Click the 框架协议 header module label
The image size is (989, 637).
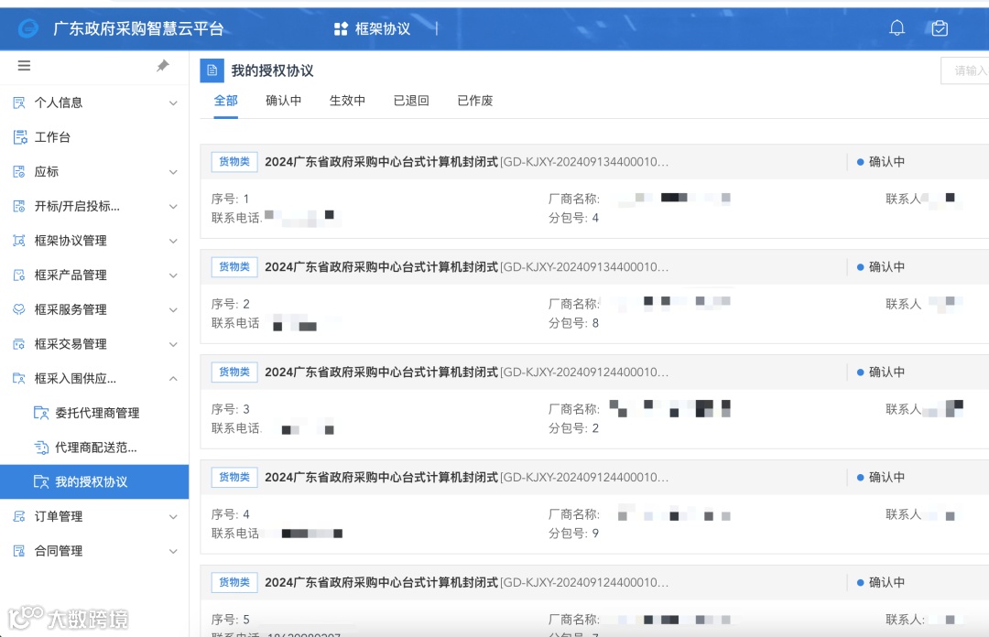382,28
